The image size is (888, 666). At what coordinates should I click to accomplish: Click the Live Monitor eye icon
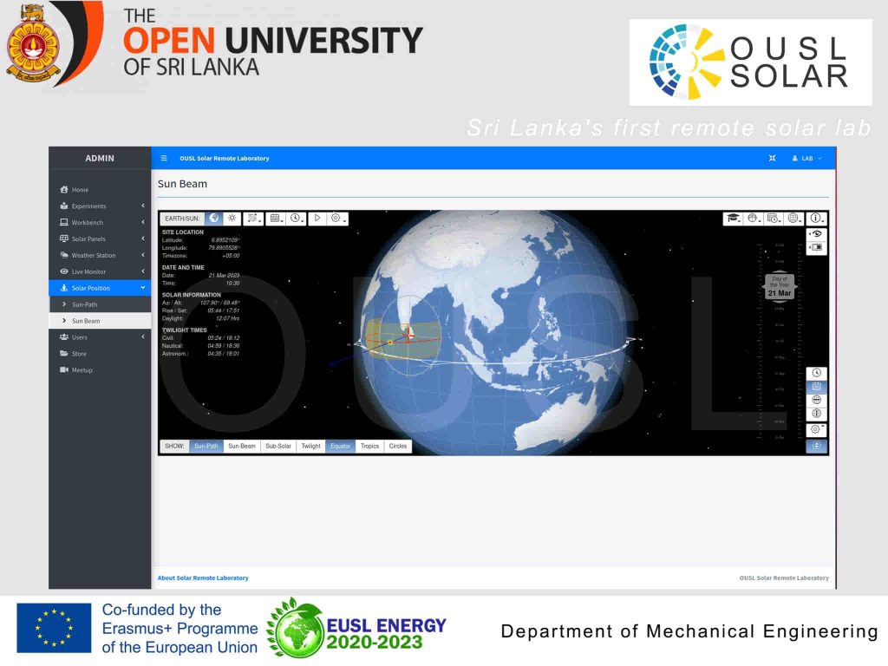click(64, 271)
